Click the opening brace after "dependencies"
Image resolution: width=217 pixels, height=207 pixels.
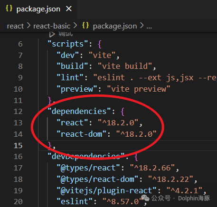click(x=123, y=112)
